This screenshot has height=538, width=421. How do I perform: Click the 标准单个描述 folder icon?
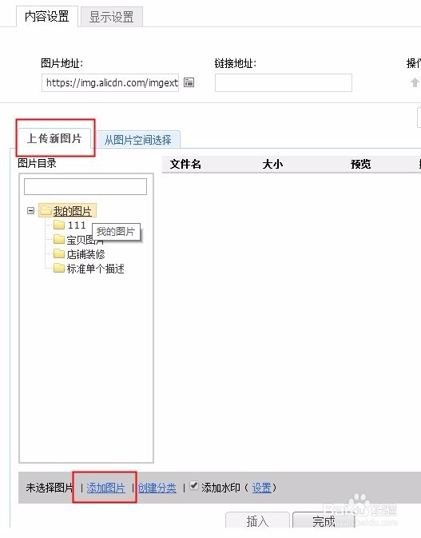[59, 268]
